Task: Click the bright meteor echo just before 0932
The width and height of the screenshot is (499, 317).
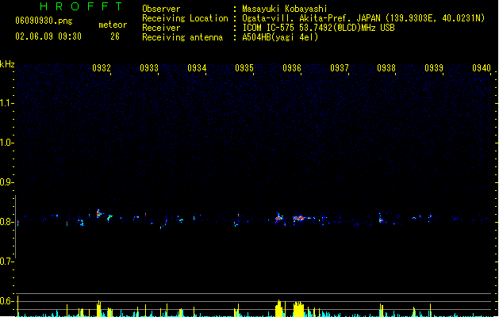Action: pos(99,213)
